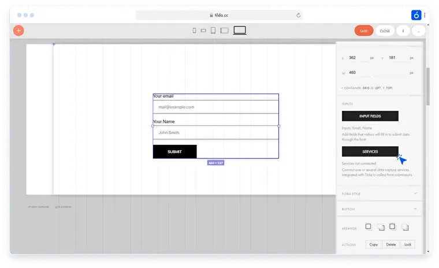Open the three-dot more options button
This screenshot has width=439, height=268.
coord(419,31)
